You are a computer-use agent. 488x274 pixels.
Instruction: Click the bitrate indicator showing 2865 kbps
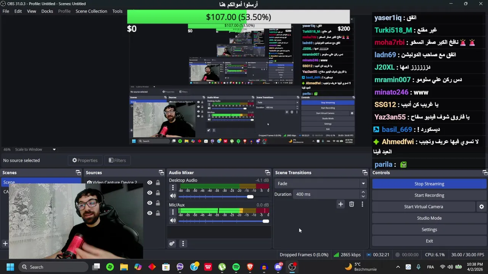point(347,255)
